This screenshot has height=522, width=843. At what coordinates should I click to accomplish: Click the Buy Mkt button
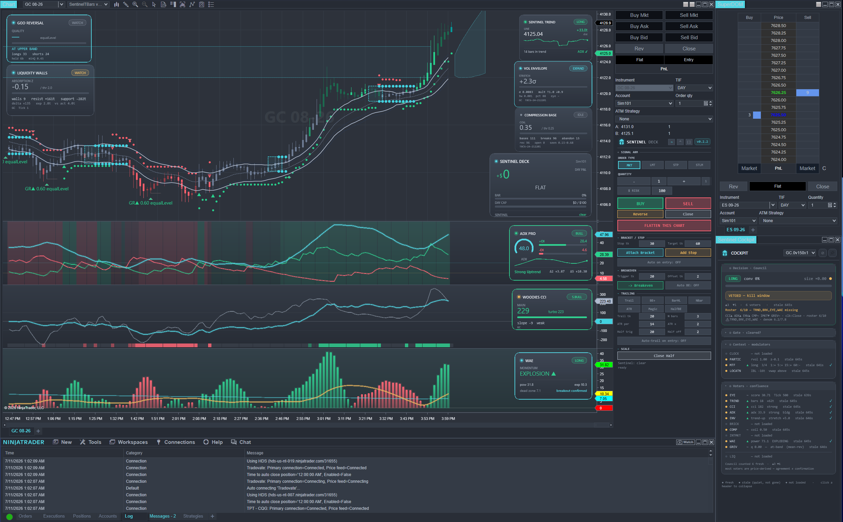(x=639, y=15)
